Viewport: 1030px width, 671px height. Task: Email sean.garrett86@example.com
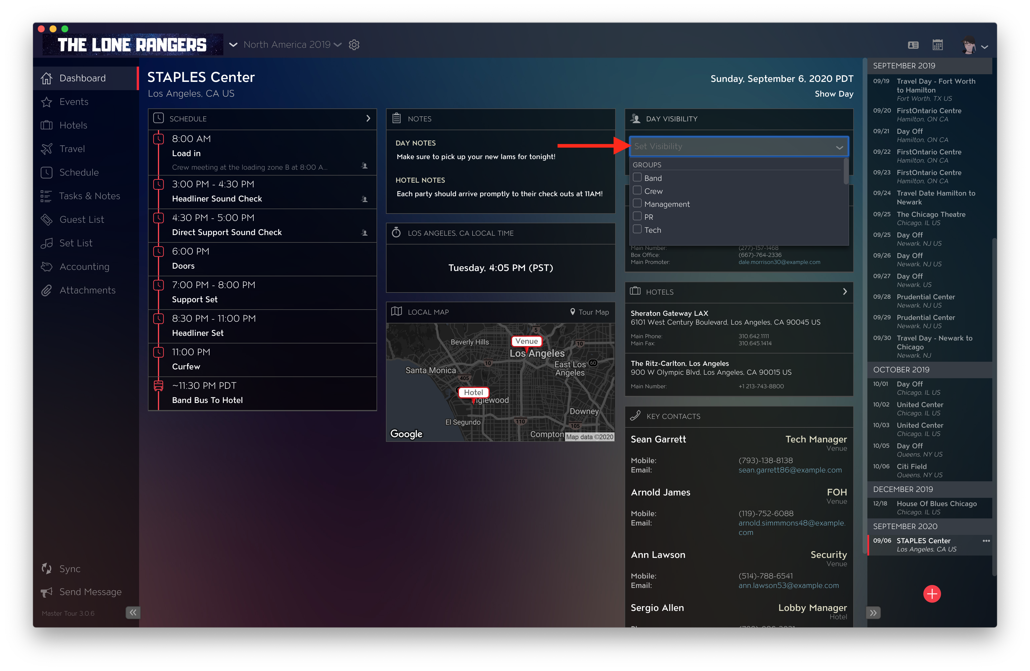coord(790,470)
